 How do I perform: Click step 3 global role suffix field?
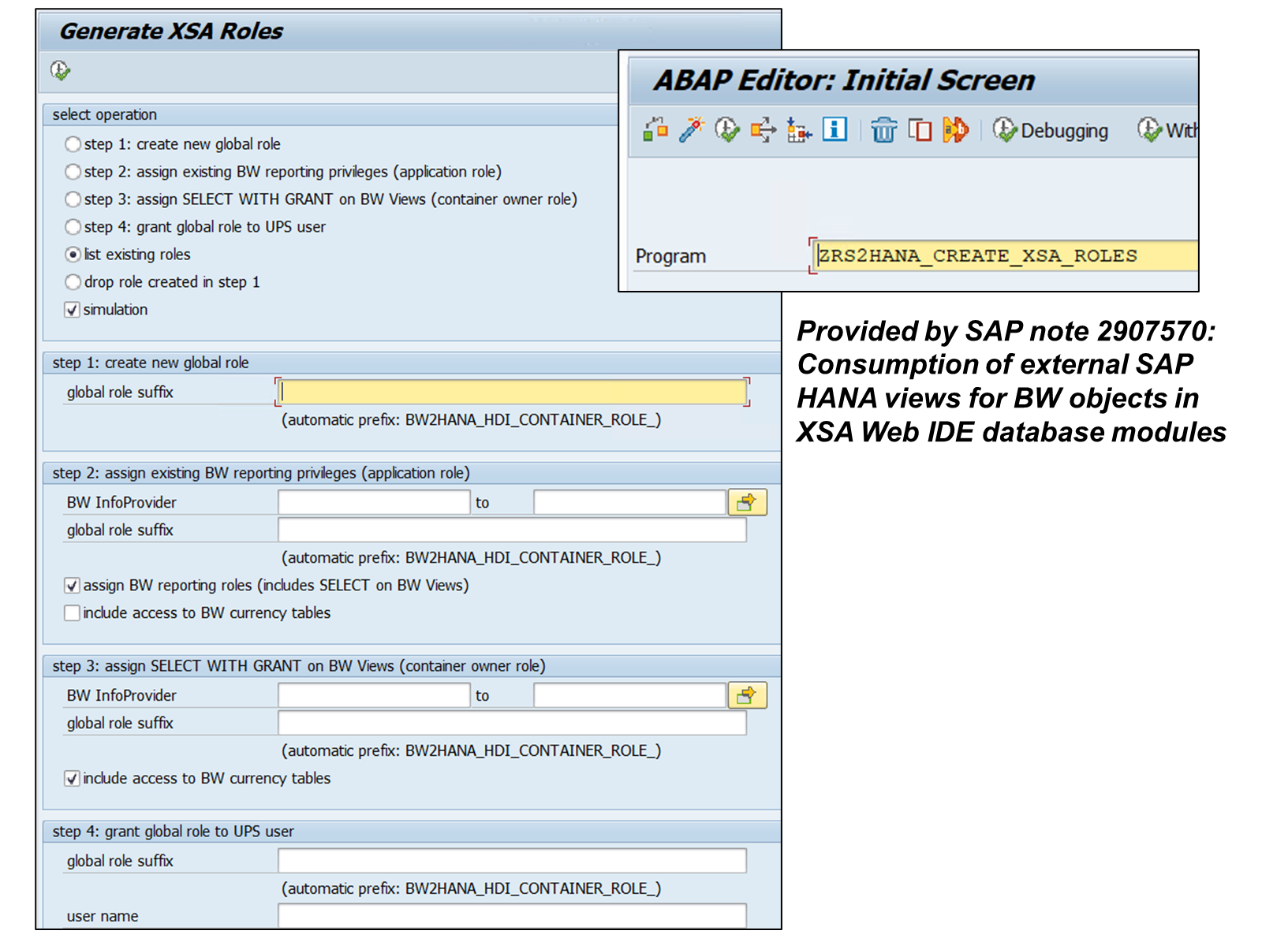tap(512, 723)
